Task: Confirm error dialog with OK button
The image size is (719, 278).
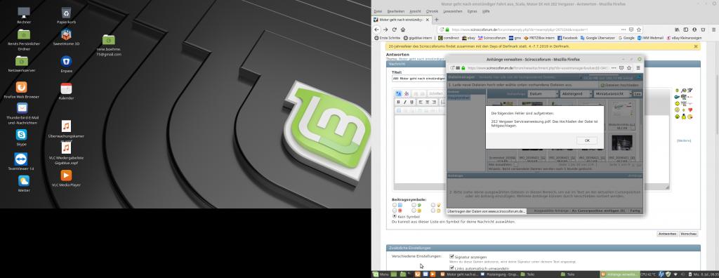Action: (587, 140)
